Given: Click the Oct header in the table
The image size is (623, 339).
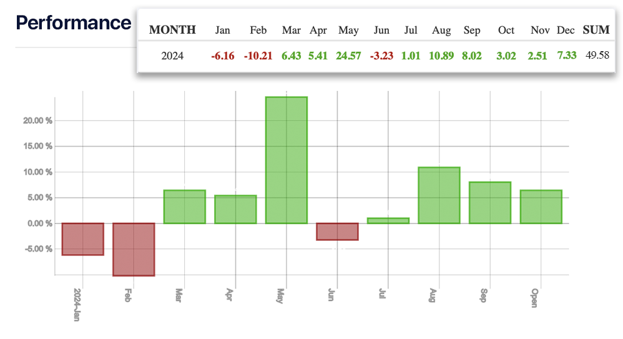Looking at the screenshot, I should click(506, 30).
